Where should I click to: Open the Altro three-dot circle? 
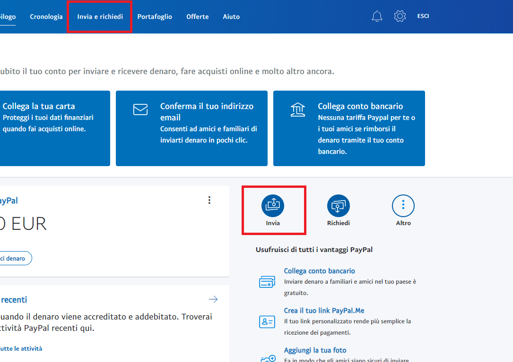click(x=403, y=206)
